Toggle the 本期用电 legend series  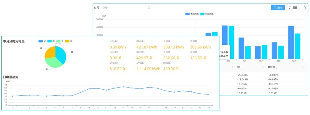pyautogui.click(x=192, y=14)
